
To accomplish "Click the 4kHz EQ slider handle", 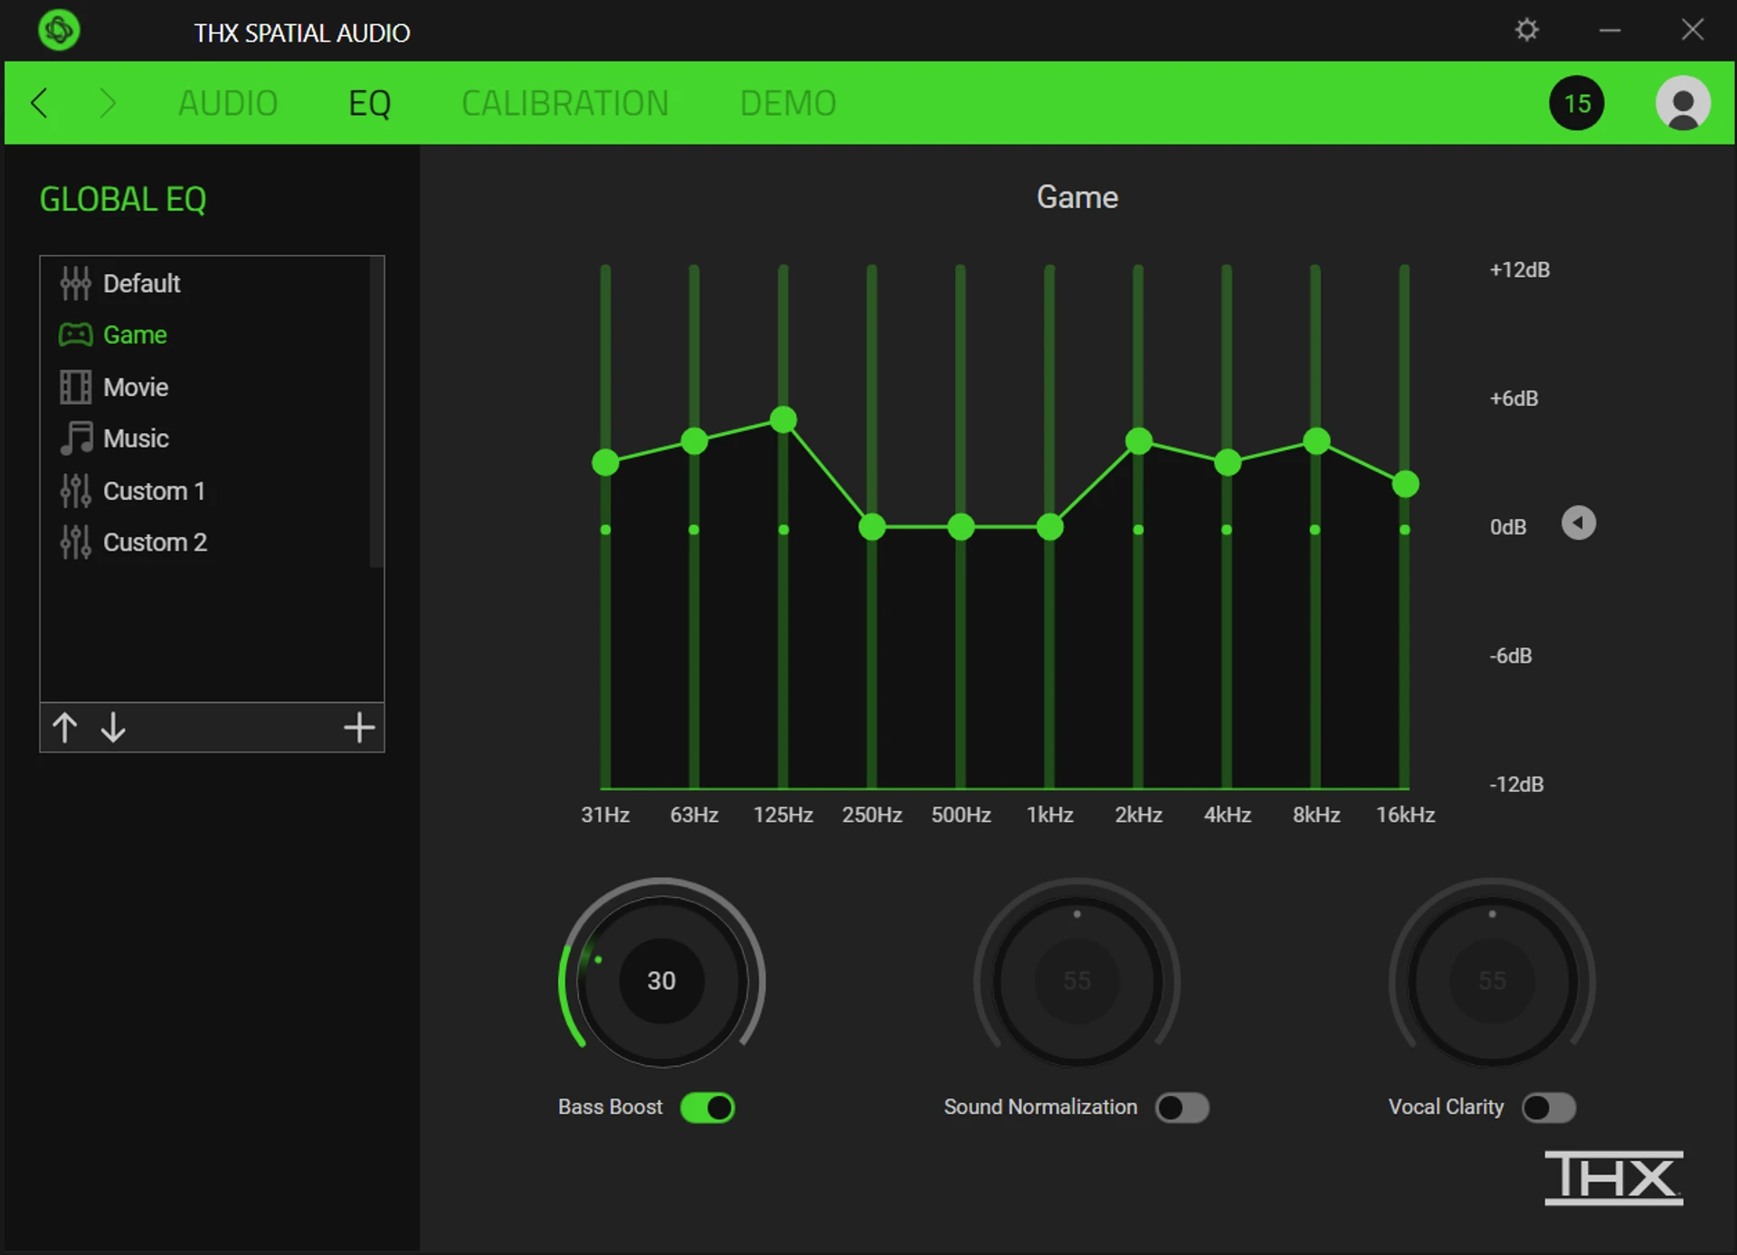I will [1227, 463].
